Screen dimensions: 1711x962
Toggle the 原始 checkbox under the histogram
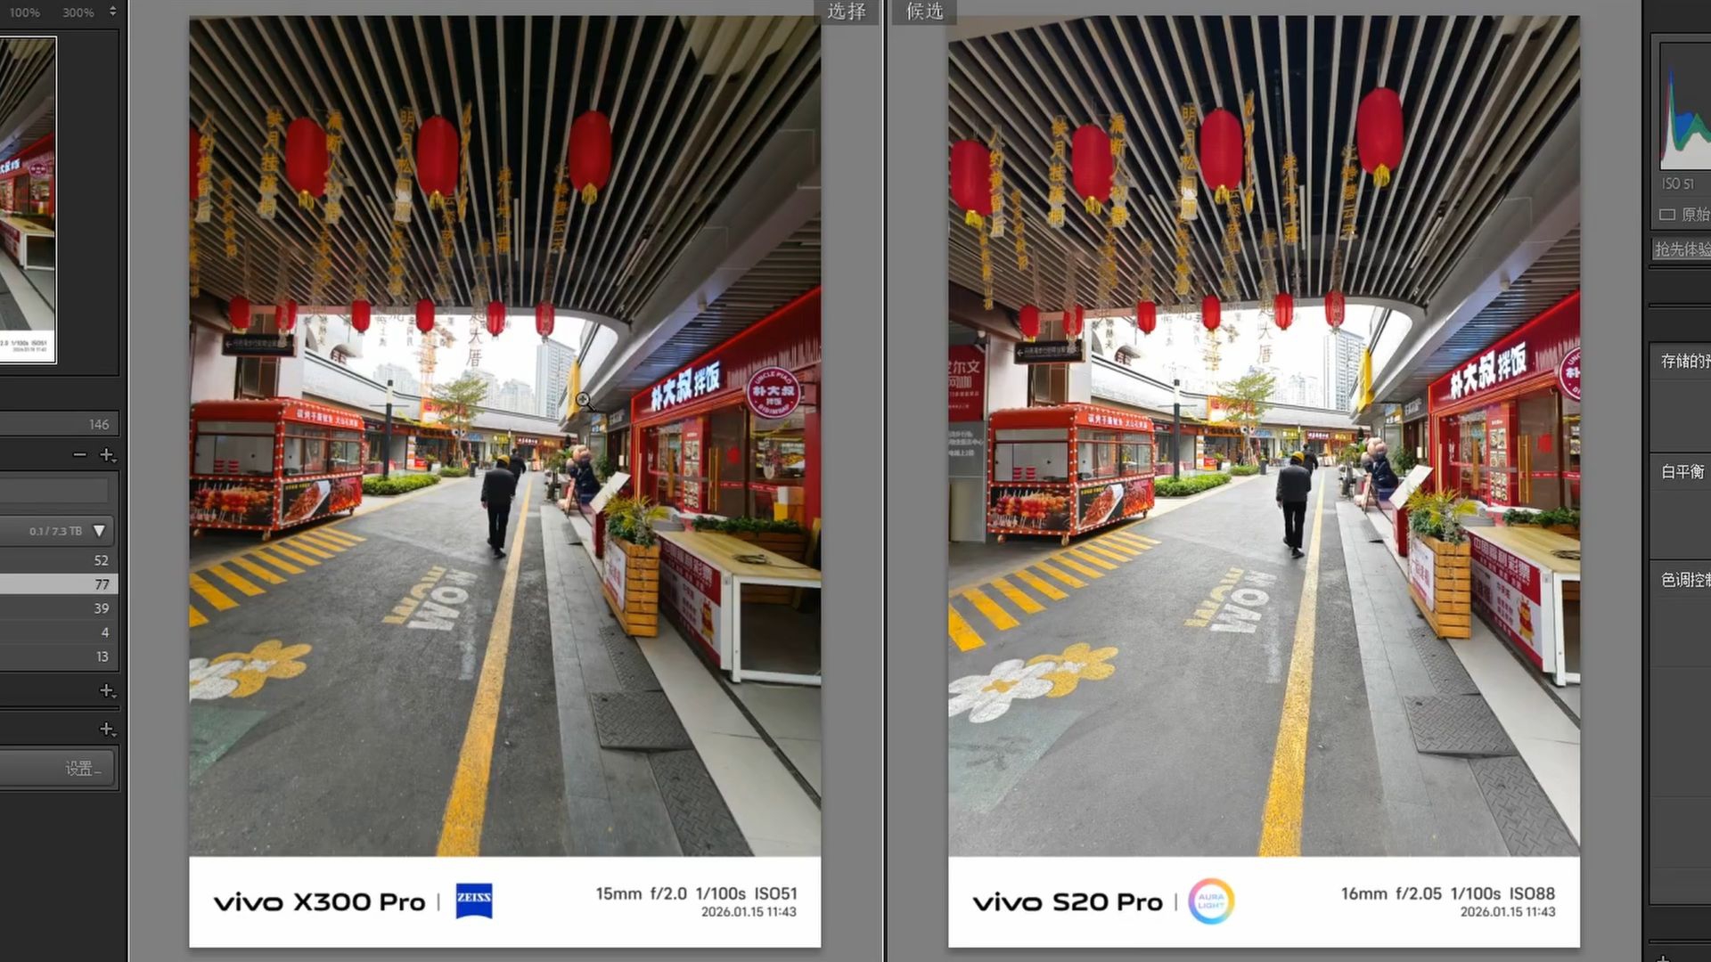point(1667,215)
